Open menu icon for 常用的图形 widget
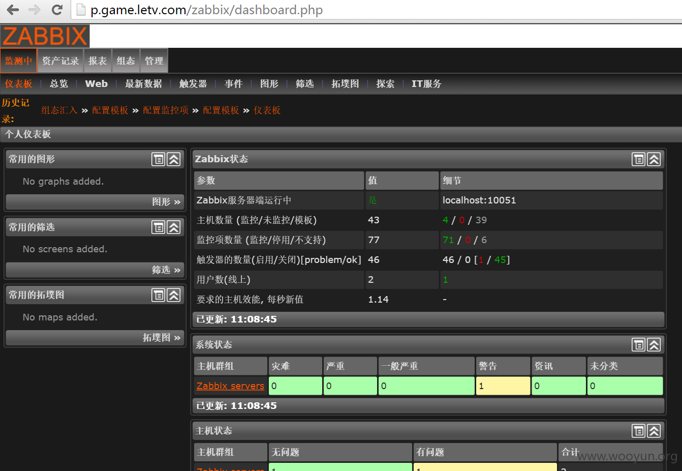The image size is (682, 471). pos(159,159)
